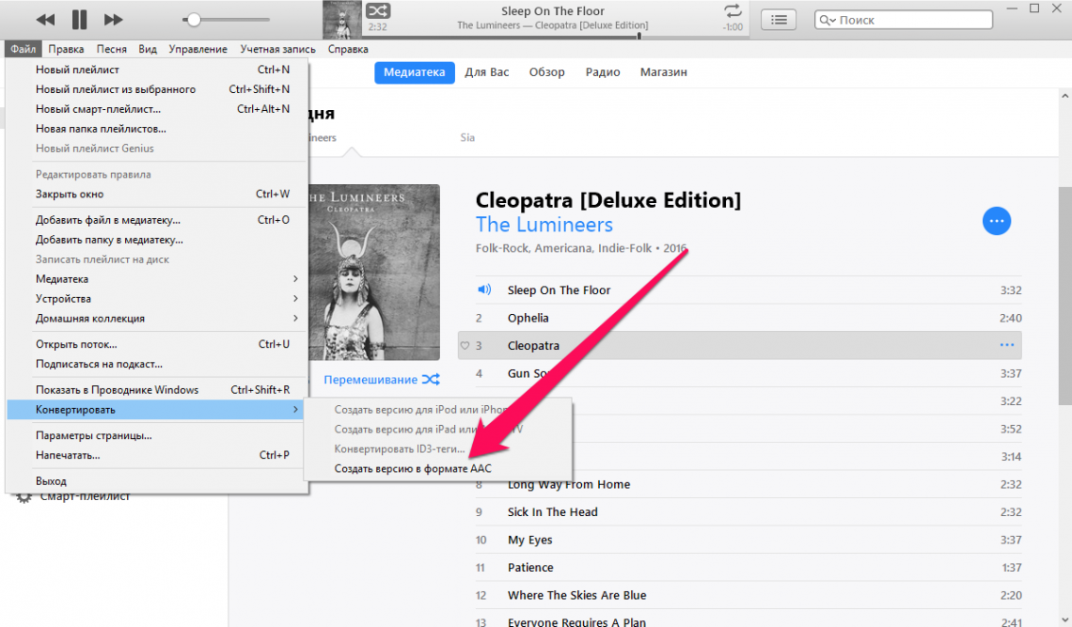This screenshot has width=1072, height=627.
Task: Select Закрыть окно in the File menu
Action: click(157, 195)
